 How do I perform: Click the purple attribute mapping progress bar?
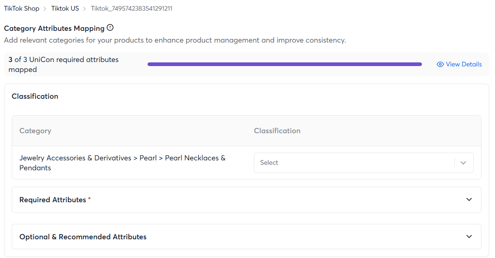tap(284, 65)
